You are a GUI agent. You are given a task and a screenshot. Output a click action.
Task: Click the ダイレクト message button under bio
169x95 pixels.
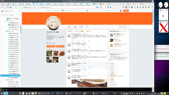pyautogui.click(x=60, y=46)
